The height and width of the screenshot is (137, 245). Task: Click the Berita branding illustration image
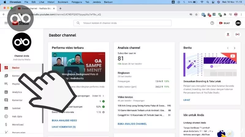coord(210,65)
